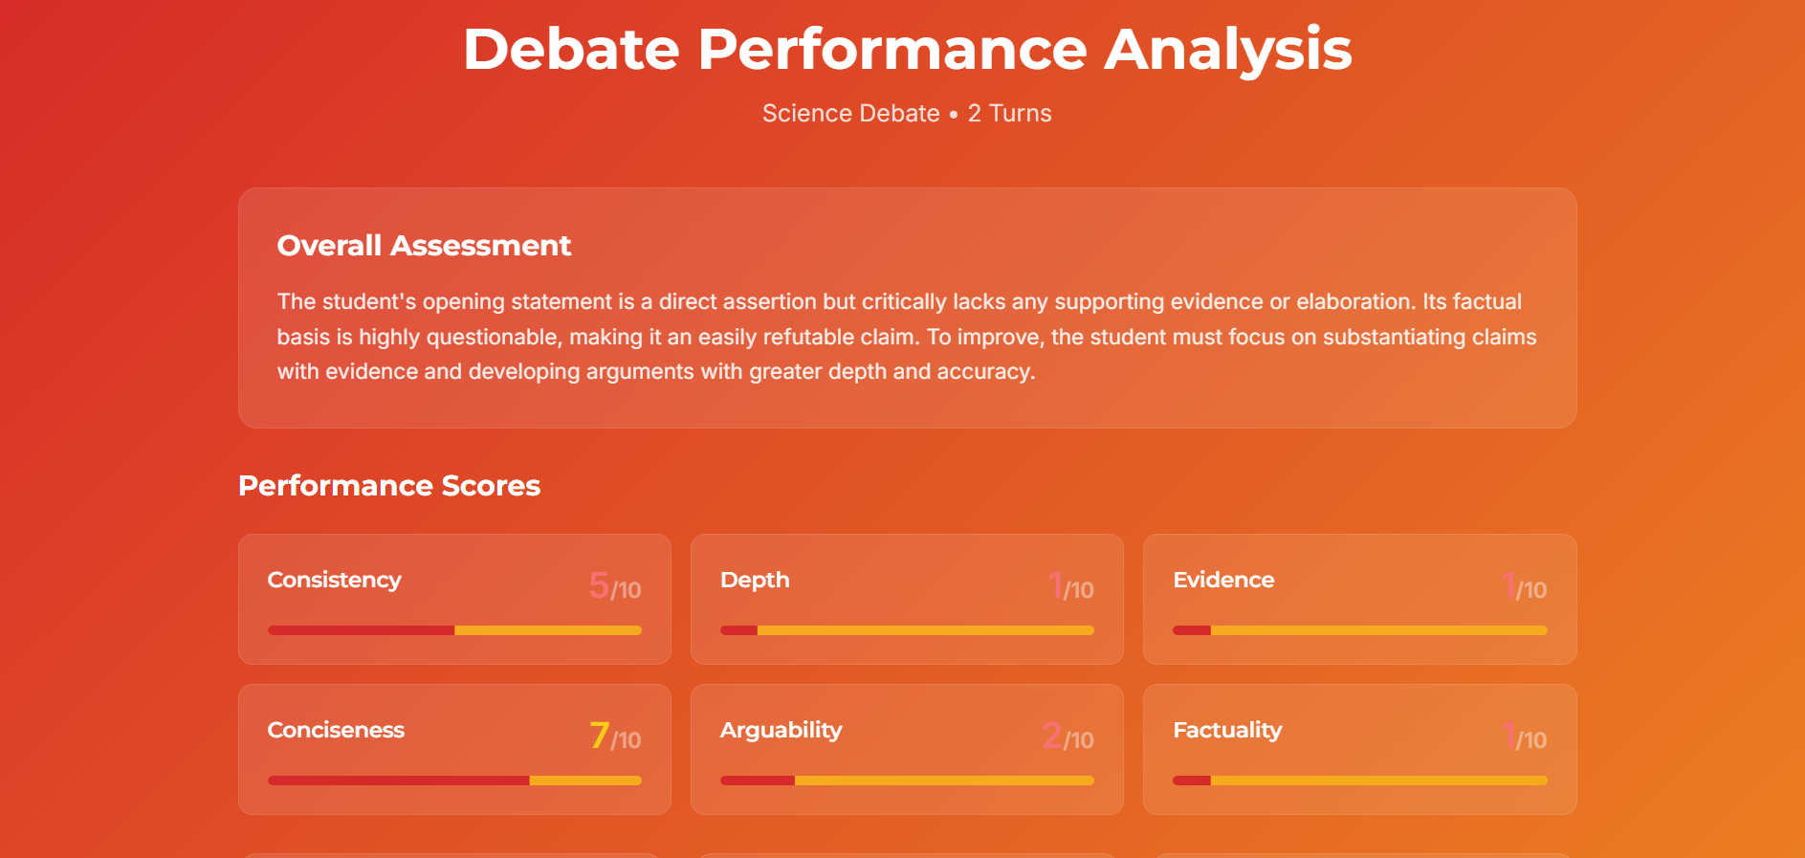1805x858 pixels.
Task: Click the 2/10 Arguability score value
Action: click(x=1067, y=737)
